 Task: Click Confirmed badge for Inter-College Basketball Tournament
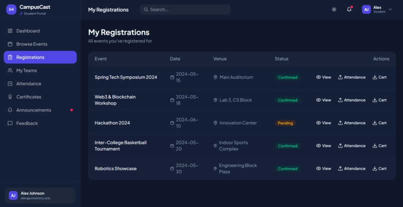[287, 146]
